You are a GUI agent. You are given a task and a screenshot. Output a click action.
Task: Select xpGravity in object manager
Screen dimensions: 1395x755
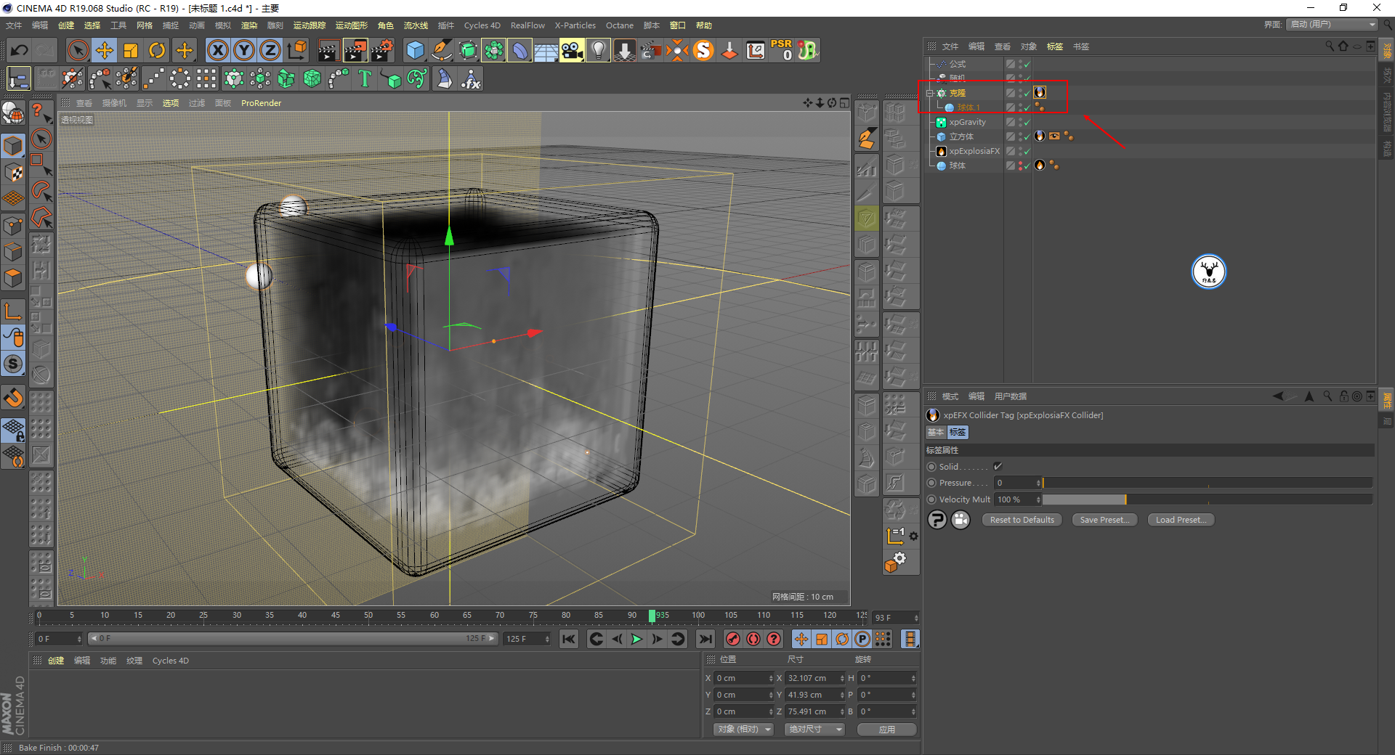967,122
